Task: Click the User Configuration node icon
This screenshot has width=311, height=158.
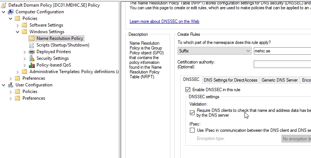Action: (11, 85)
